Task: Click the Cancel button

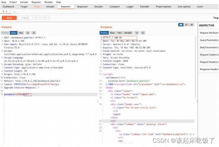Action: click(25, 18)
